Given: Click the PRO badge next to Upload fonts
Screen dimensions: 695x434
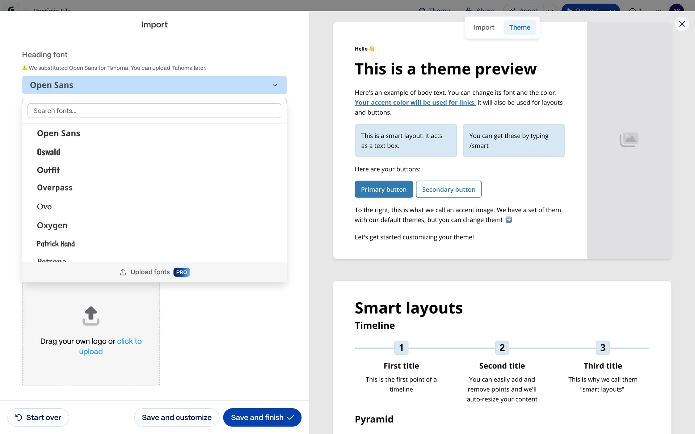Looking at the screenshot, I should pyautogui.click(x=182, y=272).
